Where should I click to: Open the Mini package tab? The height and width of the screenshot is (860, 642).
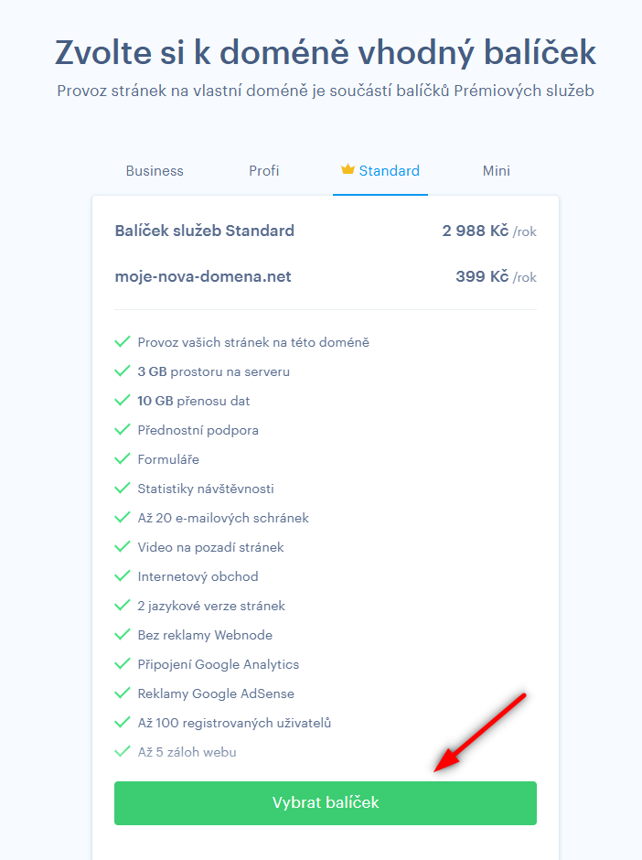click(x=497, y=171)
